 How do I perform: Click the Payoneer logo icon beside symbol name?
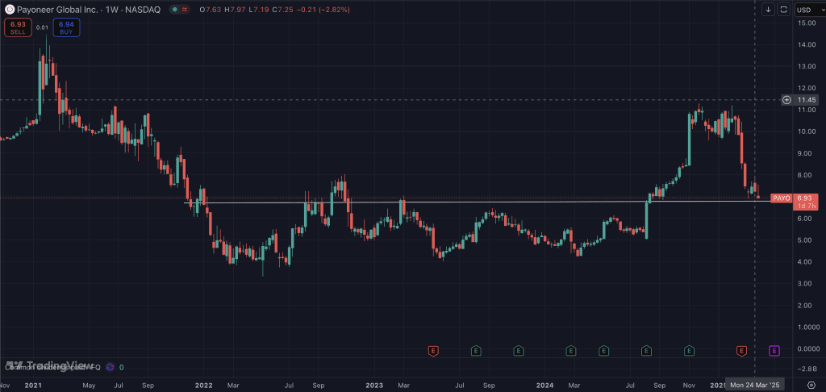9,9
